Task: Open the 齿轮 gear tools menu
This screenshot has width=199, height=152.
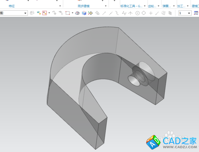Action: [158, 6]
